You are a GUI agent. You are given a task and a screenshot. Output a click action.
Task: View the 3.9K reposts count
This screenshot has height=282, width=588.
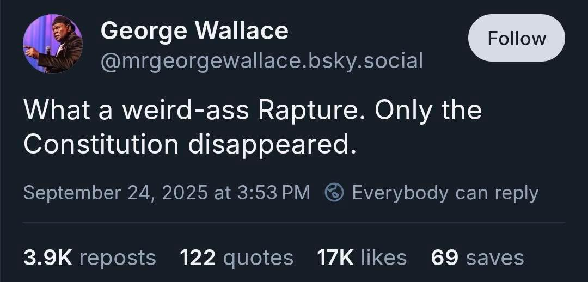click(x=47, y=257)
